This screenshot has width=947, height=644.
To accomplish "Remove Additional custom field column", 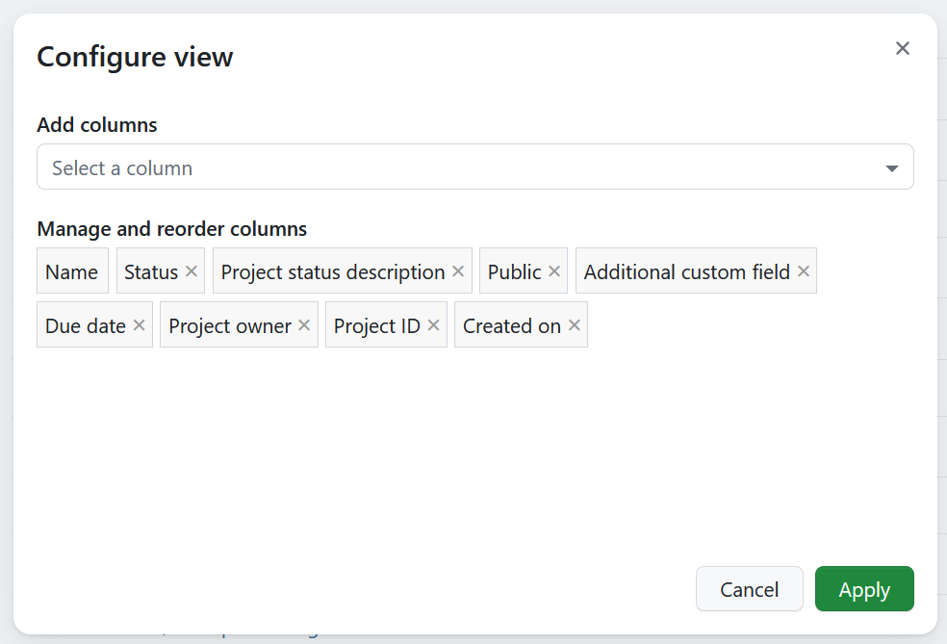I will point(804,271).
